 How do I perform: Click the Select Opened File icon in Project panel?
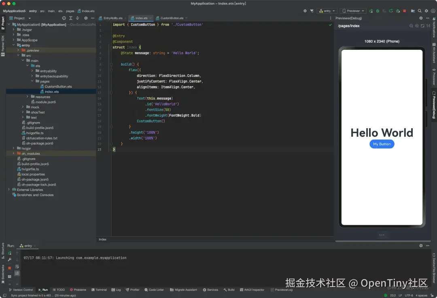pyautogui.click(x=64, y=18)
